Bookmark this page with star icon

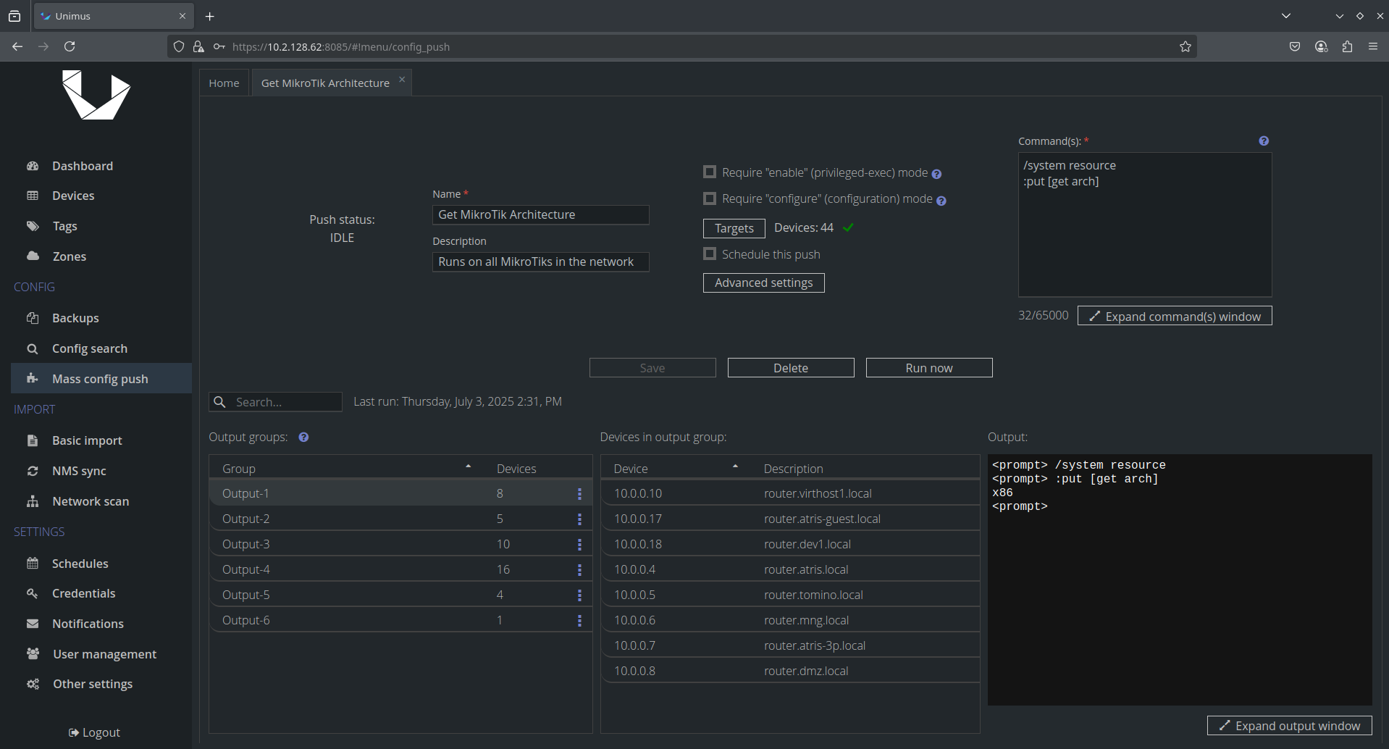click(x=1185, y=46)
